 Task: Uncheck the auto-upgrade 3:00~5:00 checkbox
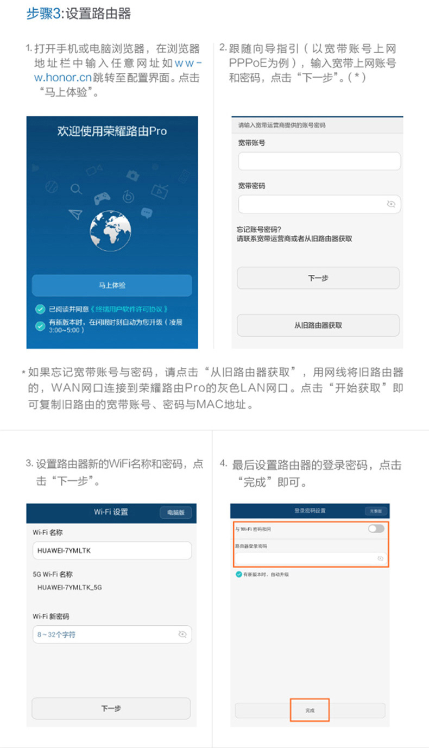coord(40,326)
